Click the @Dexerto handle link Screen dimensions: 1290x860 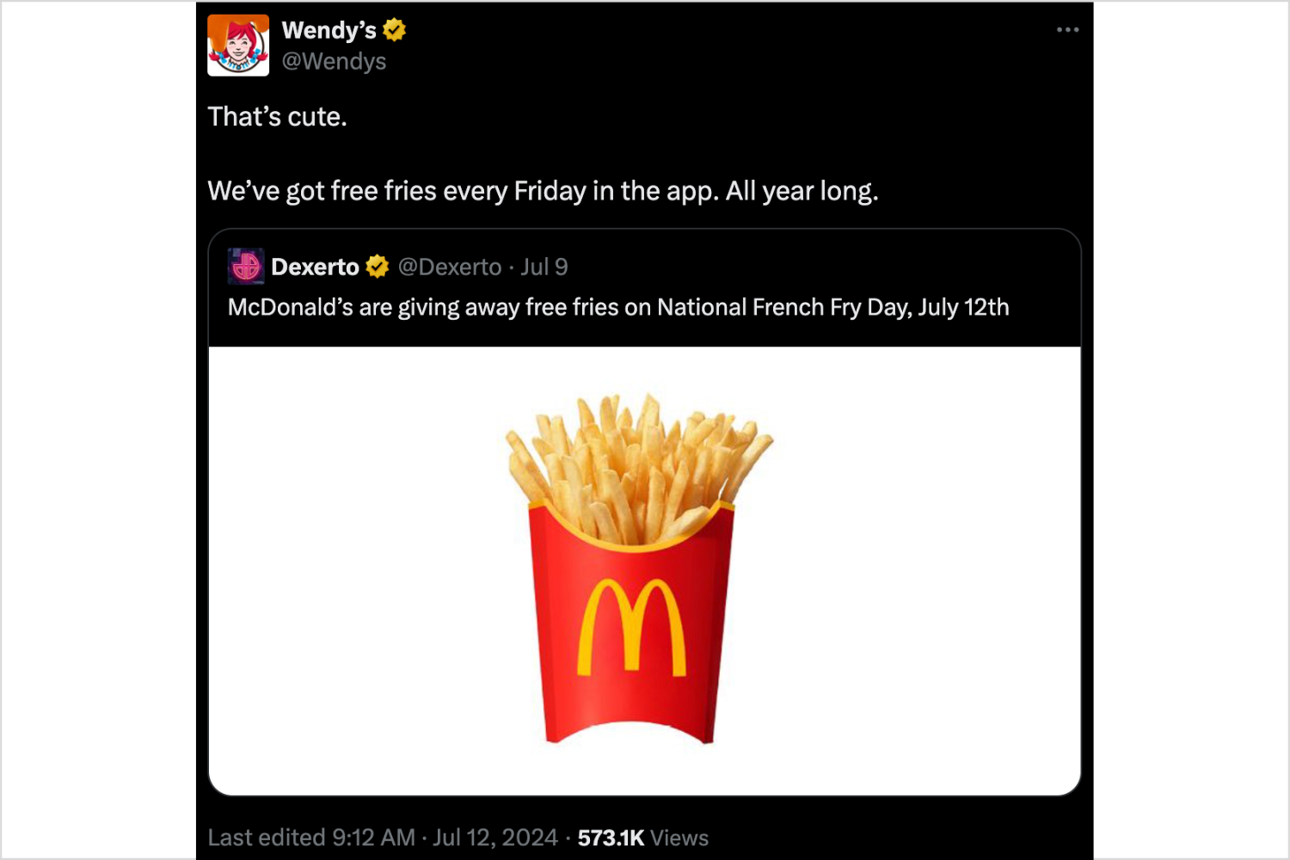coord(447,266)
